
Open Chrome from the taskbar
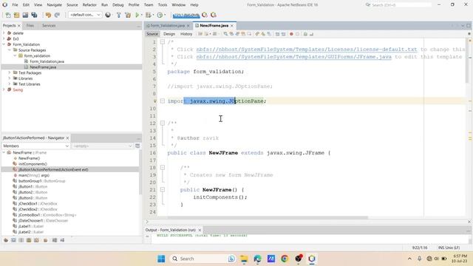[285, 259]
